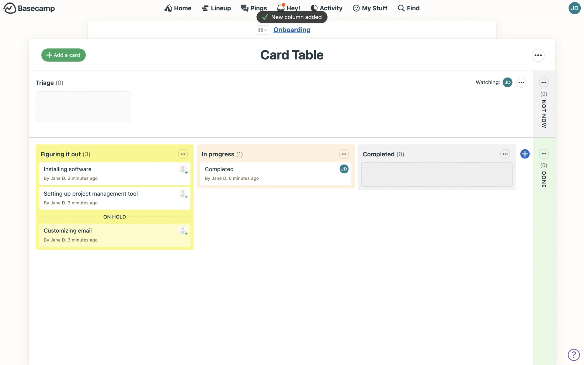Open the help question mark icon
The height and width of the screenshot is (365, 584).
574,355
